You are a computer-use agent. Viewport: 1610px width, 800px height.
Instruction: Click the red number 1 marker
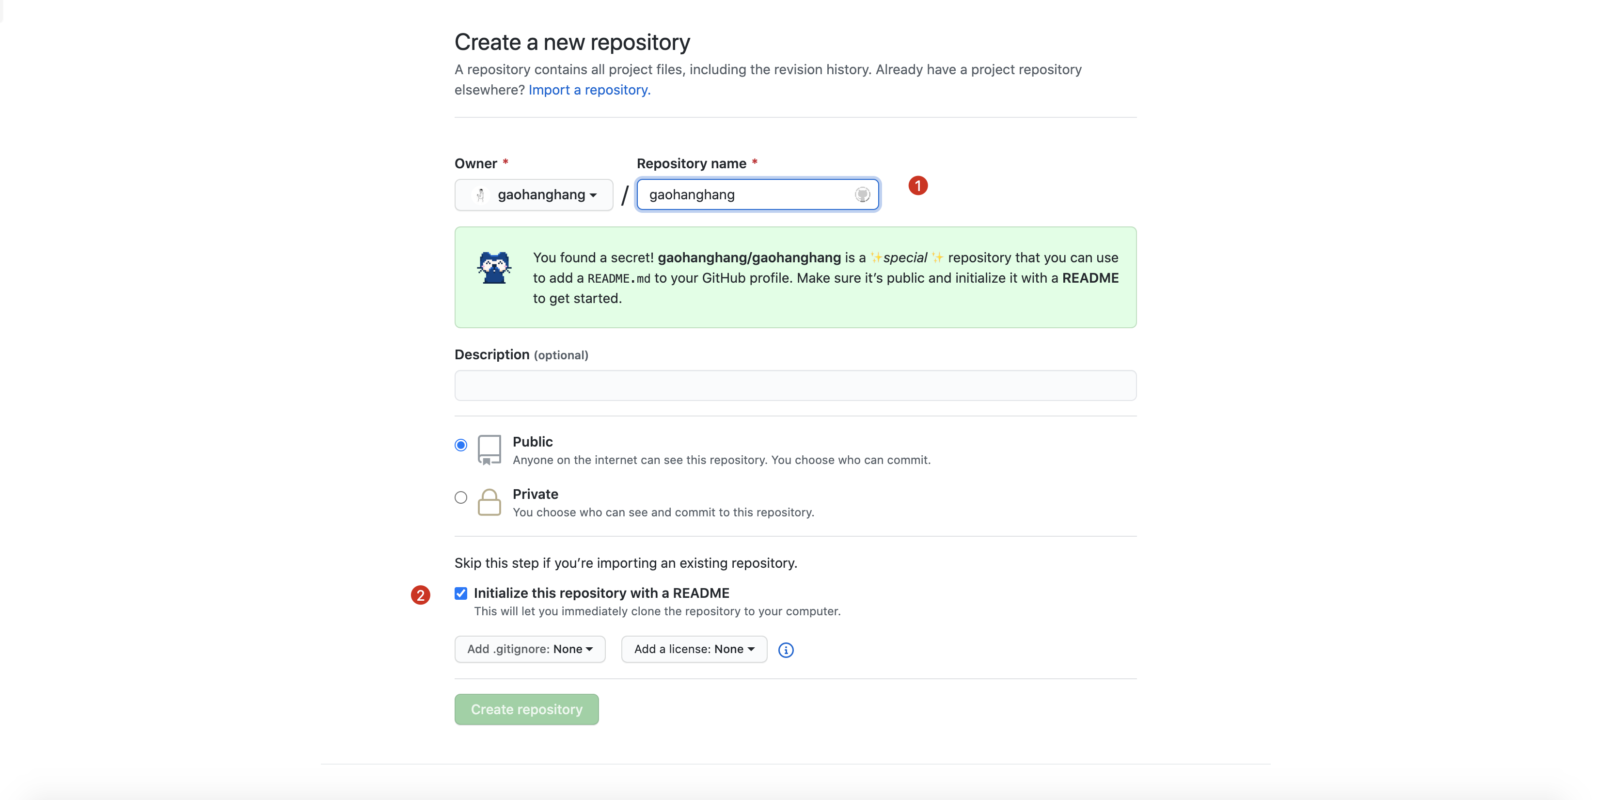(x=917, y=186)
